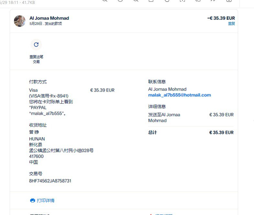Click the 孟公镇孟公村第八村民小组028号 address line

61,151
